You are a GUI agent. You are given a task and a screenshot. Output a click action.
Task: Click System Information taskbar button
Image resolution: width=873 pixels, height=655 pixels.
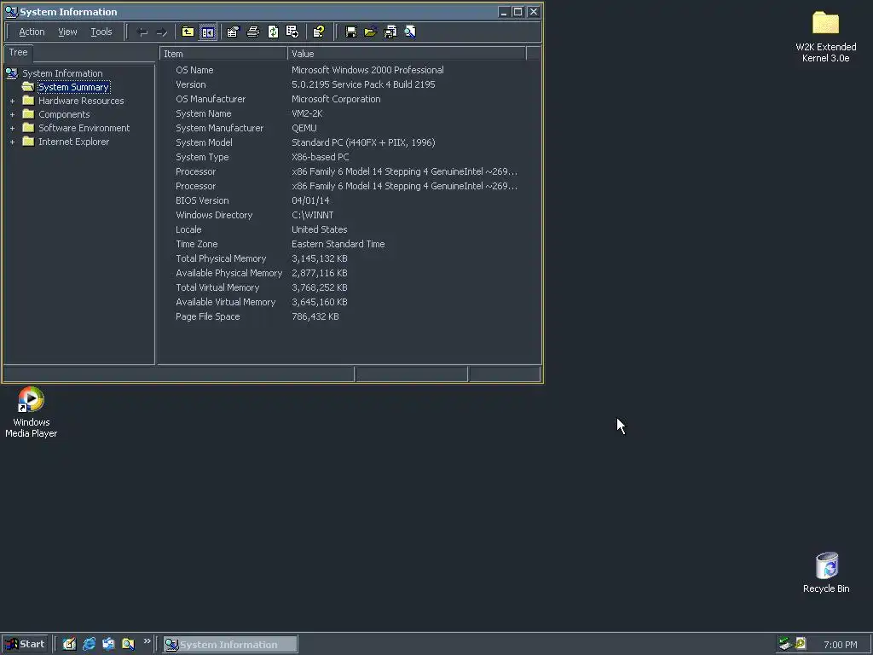tap(230, 645)
